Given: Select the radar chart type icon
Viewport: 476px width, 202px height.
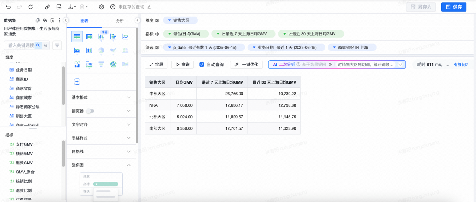Looking at the screenshot, I should tap(113, 64).
